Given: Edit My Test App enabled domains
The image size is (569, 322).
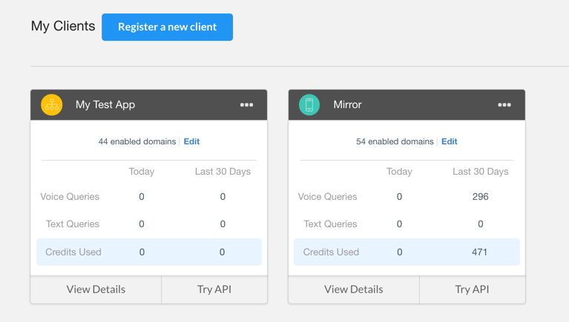Looking at the screenshot, I should click(x=191, y=141).
